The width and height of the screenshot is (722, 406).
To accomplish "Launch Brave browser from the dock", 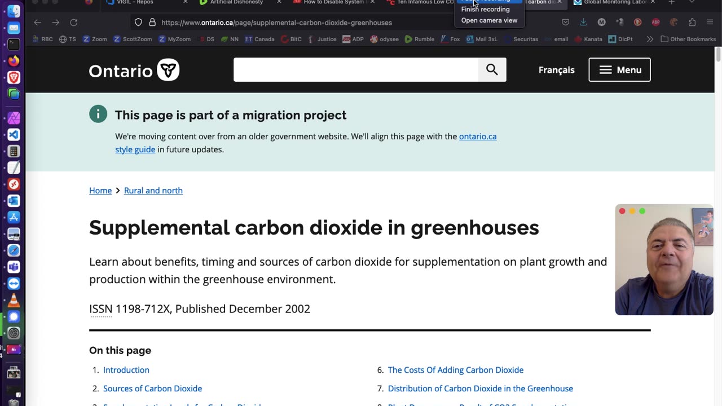I will coord(14,77).
